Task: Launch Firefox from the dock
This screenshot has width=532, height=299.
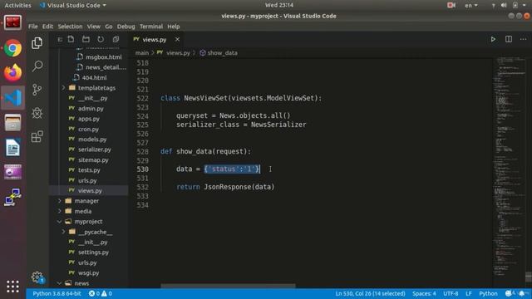Action: [13, 73]
